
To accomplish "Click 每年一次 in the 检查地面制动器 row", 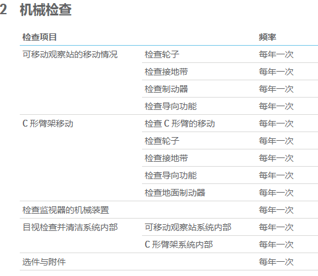I will point(276,193).
